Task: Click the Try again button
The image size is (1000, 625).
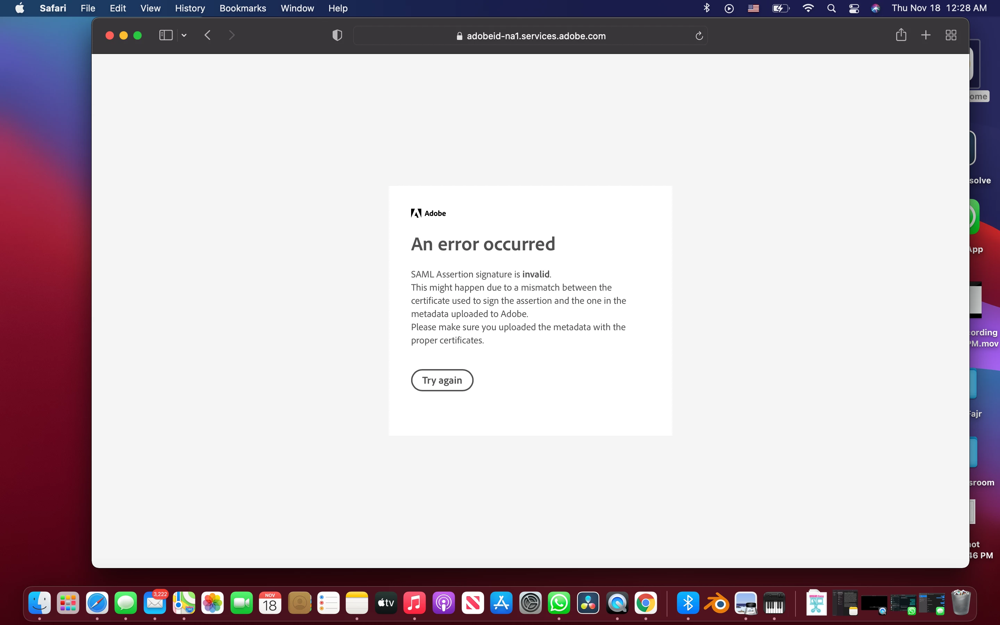Action: coord(442,380)
